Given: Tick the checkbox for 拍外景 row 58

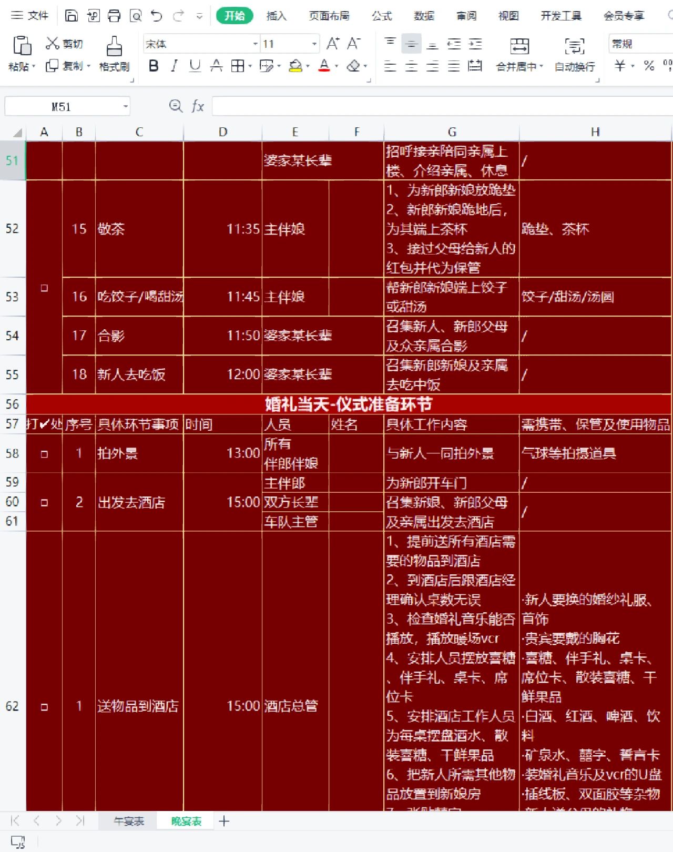Looking at the screenshot, I should pyautogui.click(x=44, y=454).
